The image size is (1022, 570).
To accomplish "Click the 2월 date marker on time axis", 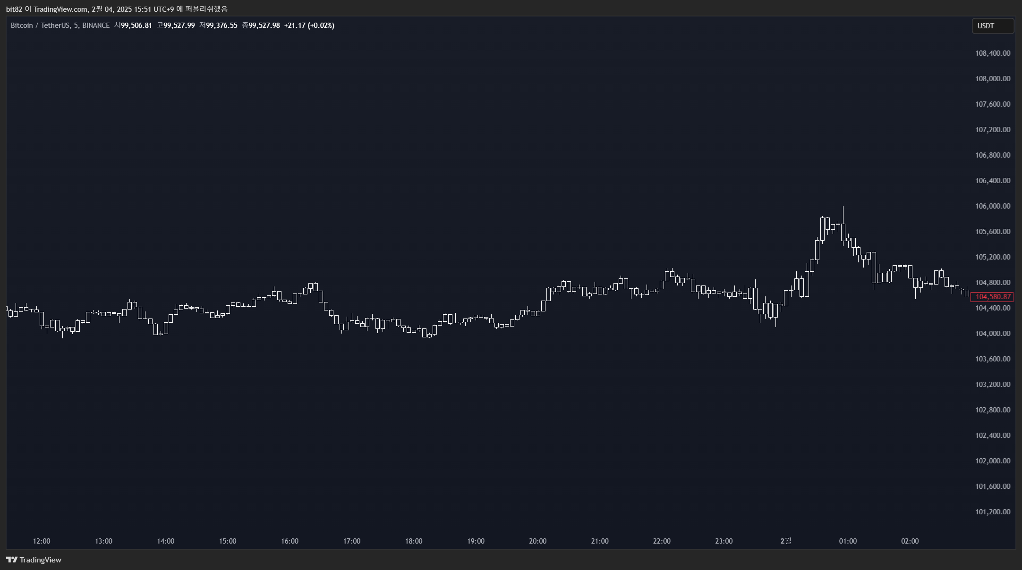I will point(786,541).
